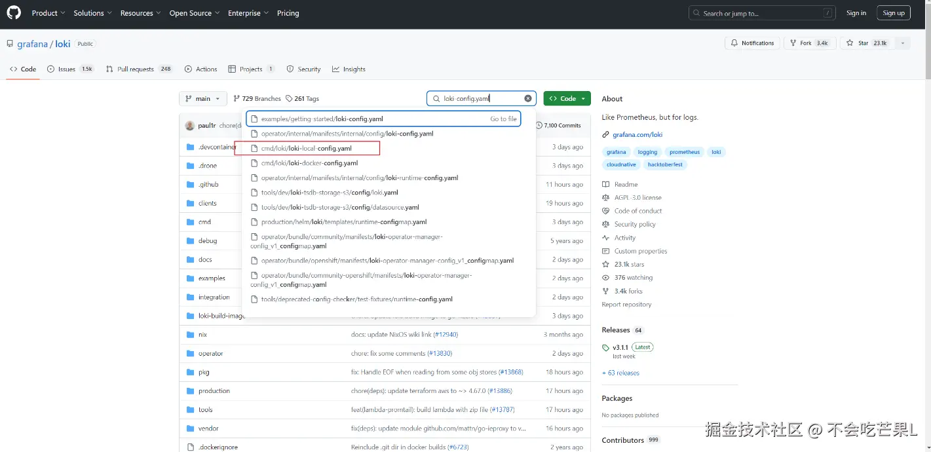This screenshot has height=452, width=931.
Task: Expand the Enterprise menu
Action: coord(248,13)
